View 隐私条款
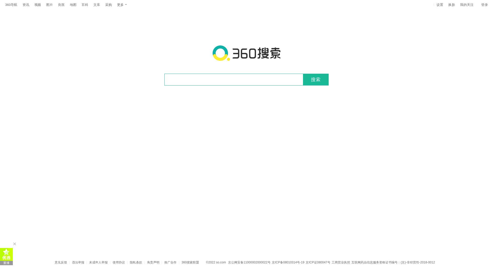The height and width of the screenshot is (267, 493). pyautogui.click(x=136, y=262)
